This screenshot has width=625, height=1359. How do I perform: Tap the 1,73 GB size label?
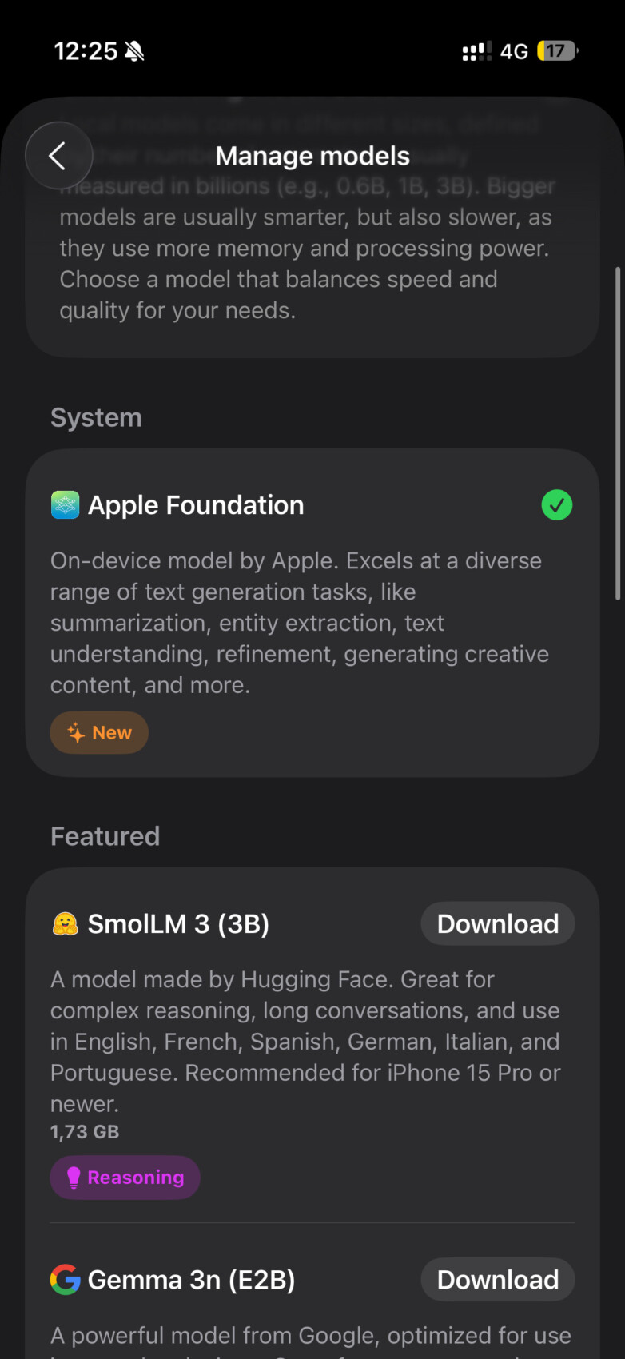(x=85, y=1132)
